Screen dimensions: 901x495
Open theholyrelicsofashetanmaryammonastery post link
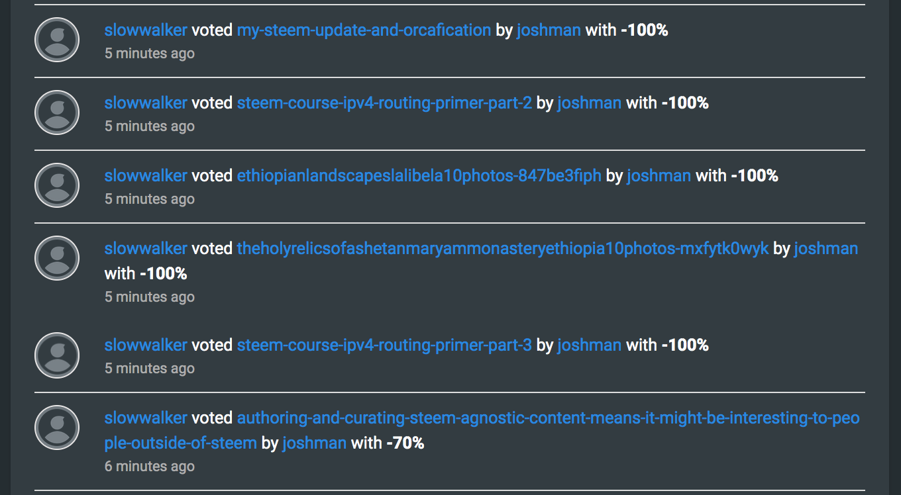[502, 248]
